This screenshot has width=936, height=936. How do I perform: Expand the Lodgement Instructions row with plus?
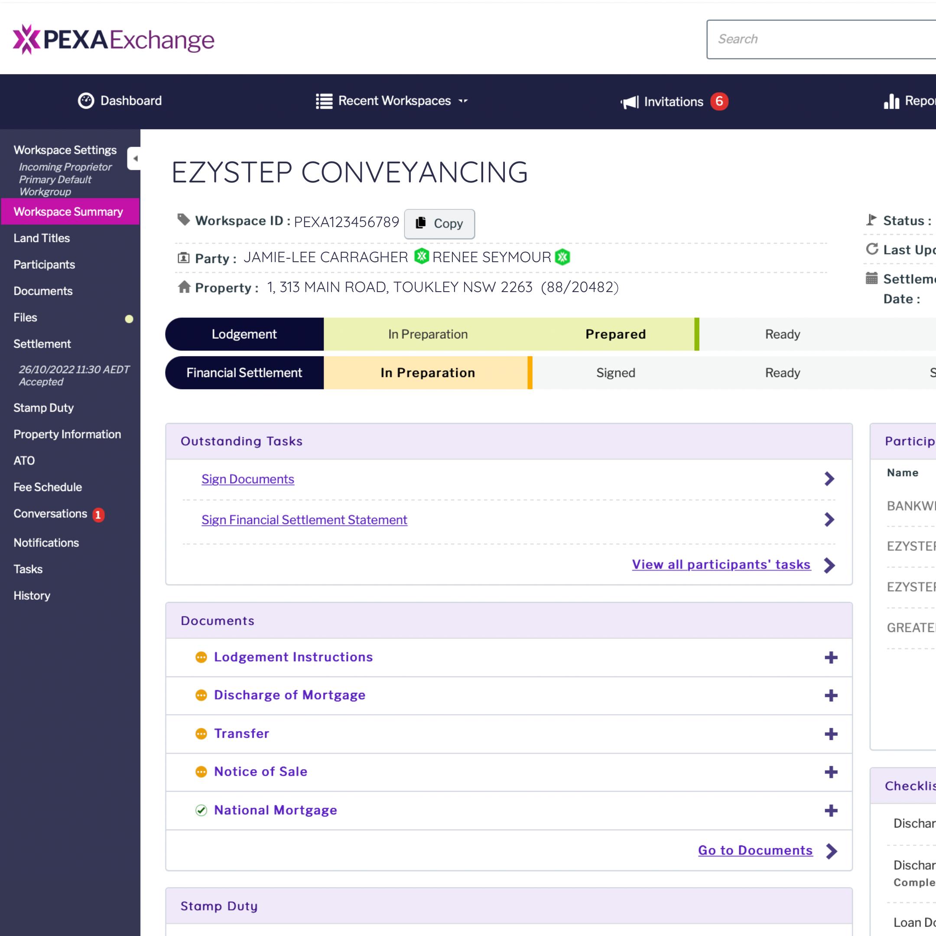pos(831,657)
